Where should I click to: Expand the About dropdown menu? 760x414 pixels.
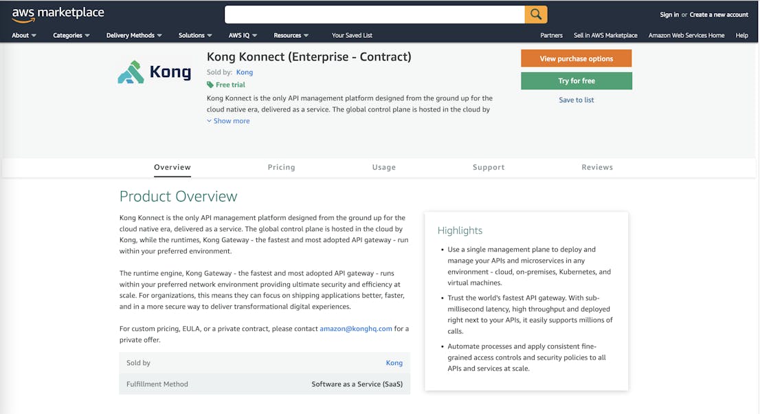click(24, 35)
